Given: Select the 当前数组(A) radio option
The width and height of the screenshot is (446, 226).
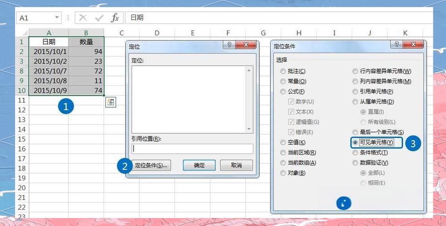Looking at the screenshot, I should click(298, 163).
